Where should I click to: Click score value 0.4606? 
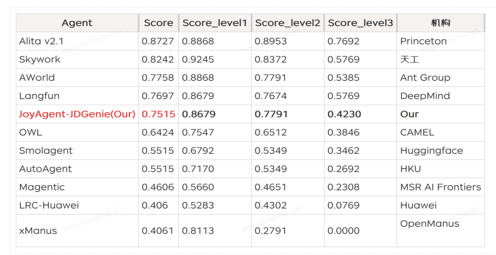[x=158, y=187]
